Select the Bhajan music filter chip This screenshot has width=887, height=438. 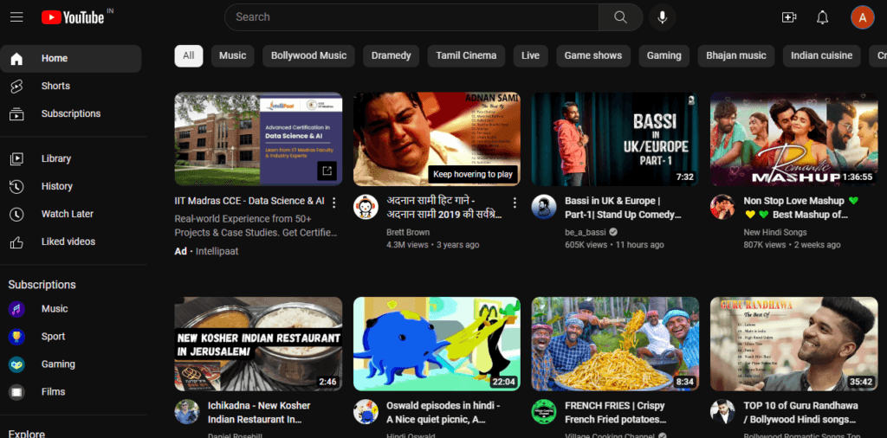point(736,56)
